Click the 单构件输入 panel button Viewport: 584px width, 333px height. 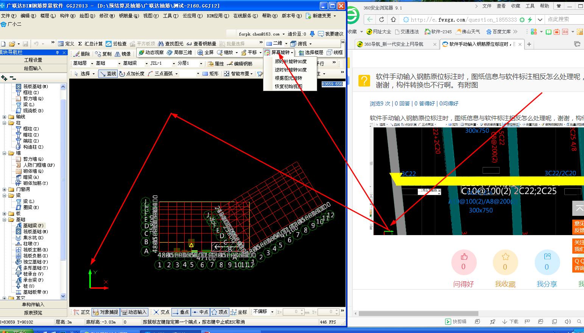coord(33,305)
